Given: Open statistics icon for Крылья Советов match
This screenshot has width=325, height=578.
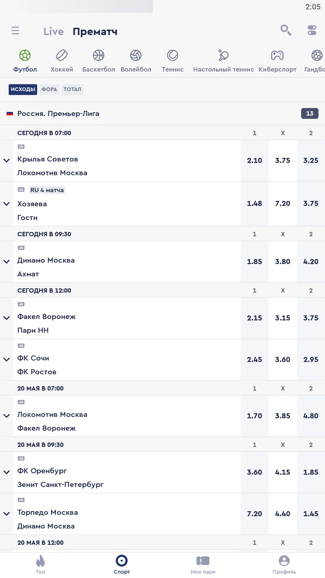Looking at the screenshot, I should (21, 147).
